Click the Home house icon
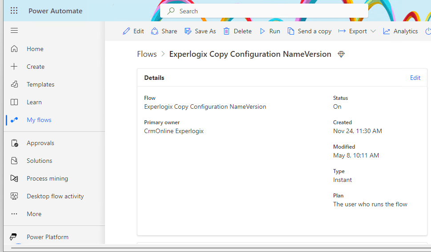This screenshot has width=431, height=252. pos(14,49)
